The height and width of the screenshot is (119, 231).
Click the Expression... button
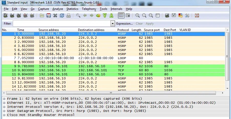(x=125, y=24)
